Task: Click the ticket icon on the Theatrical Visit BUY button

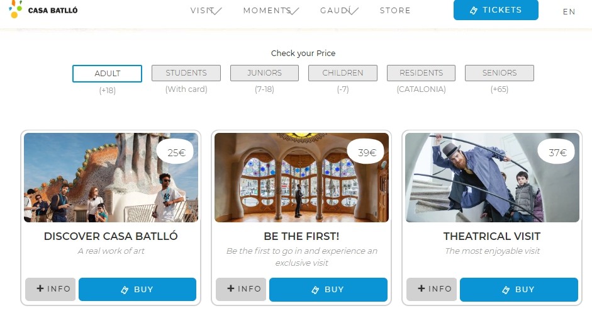Action: coord(506,290)
